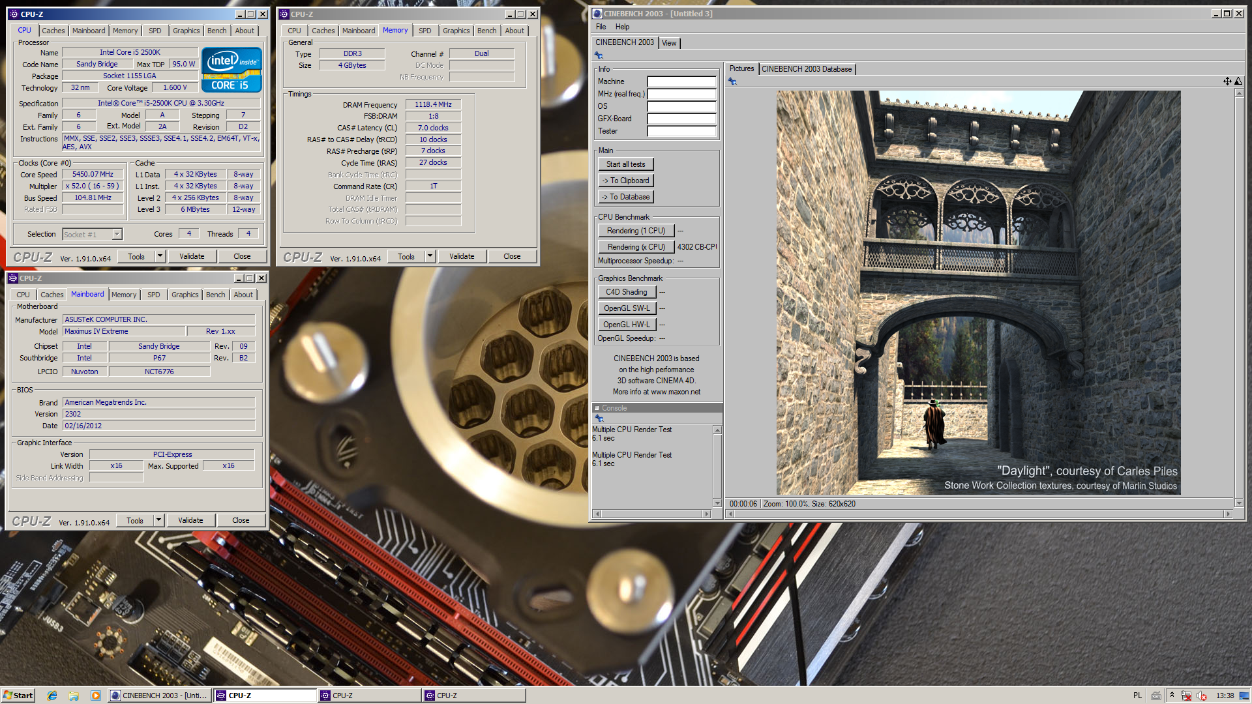Open the Bench tab in the first CPU-Z window
The image size is (1252, 704).
pyautogui.click(x=217, y=31)
